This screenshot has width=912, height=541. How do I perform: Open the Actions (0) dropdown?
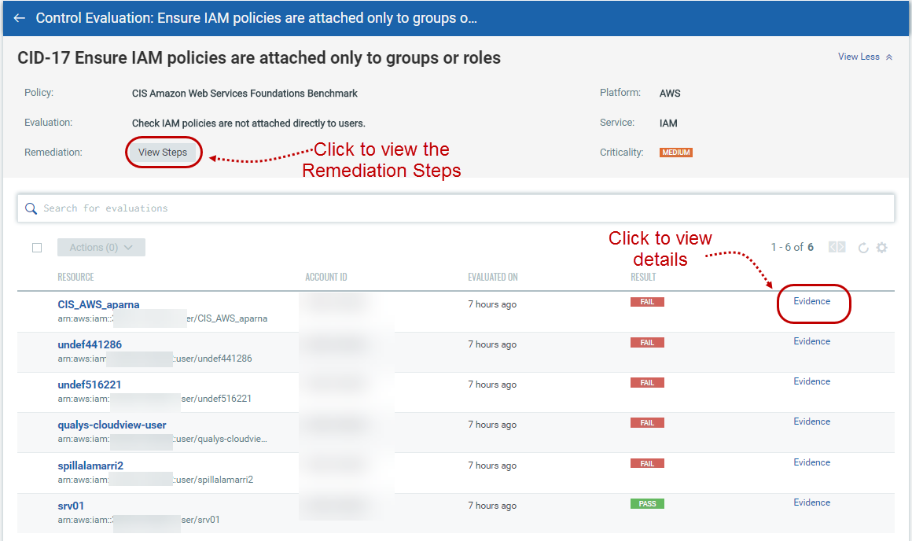(101, 247)
